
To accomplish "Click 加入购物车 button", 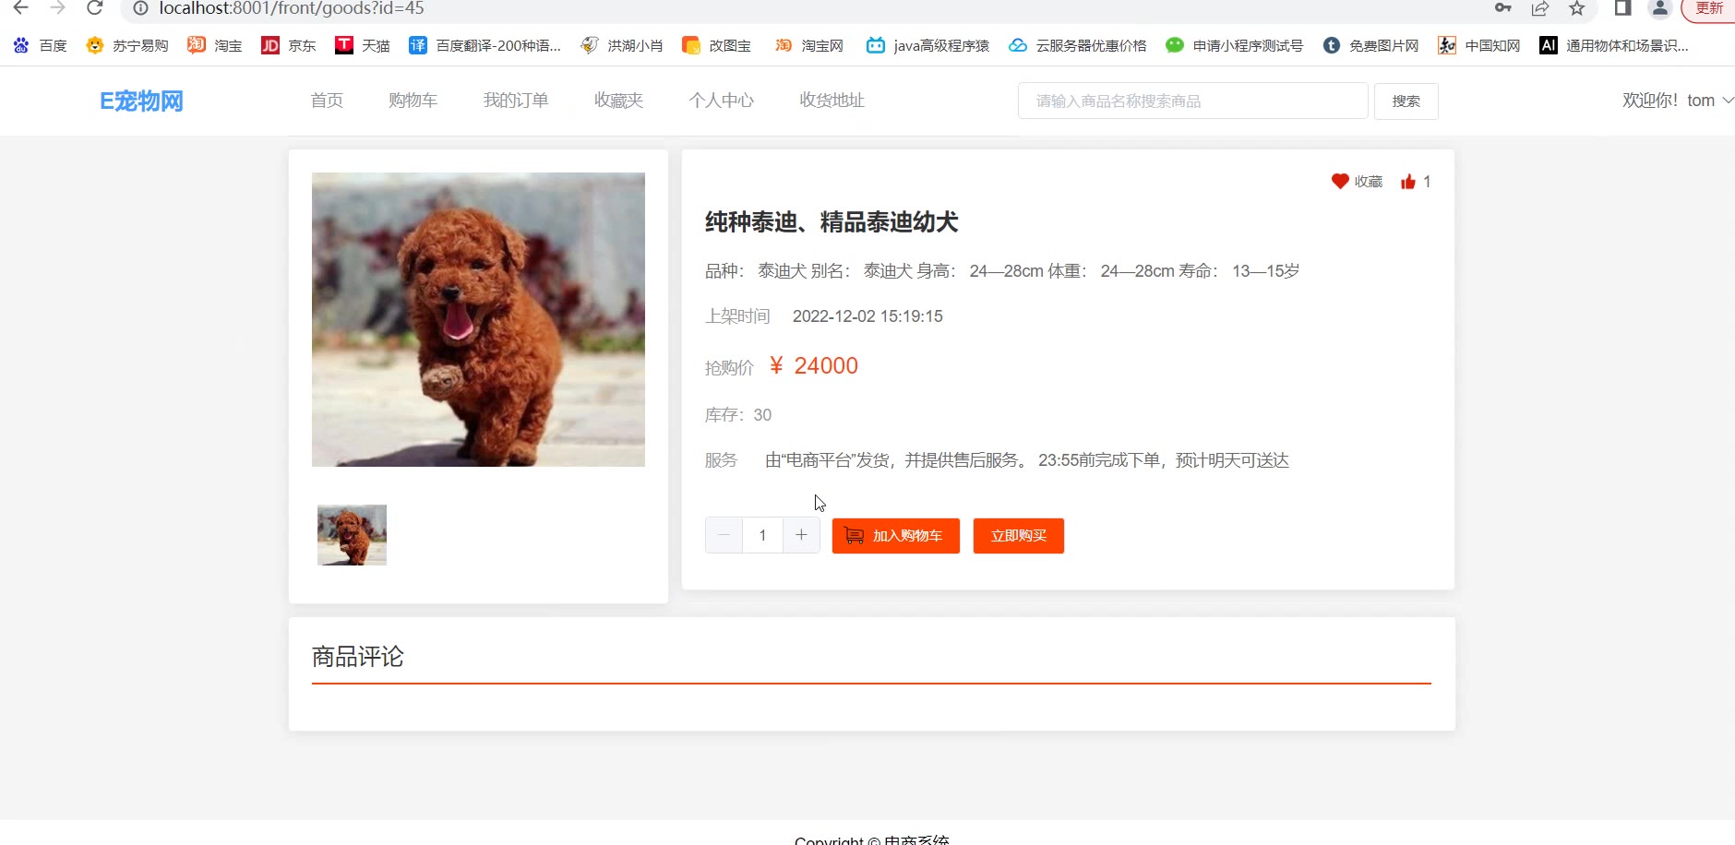I will coord(895,536).
